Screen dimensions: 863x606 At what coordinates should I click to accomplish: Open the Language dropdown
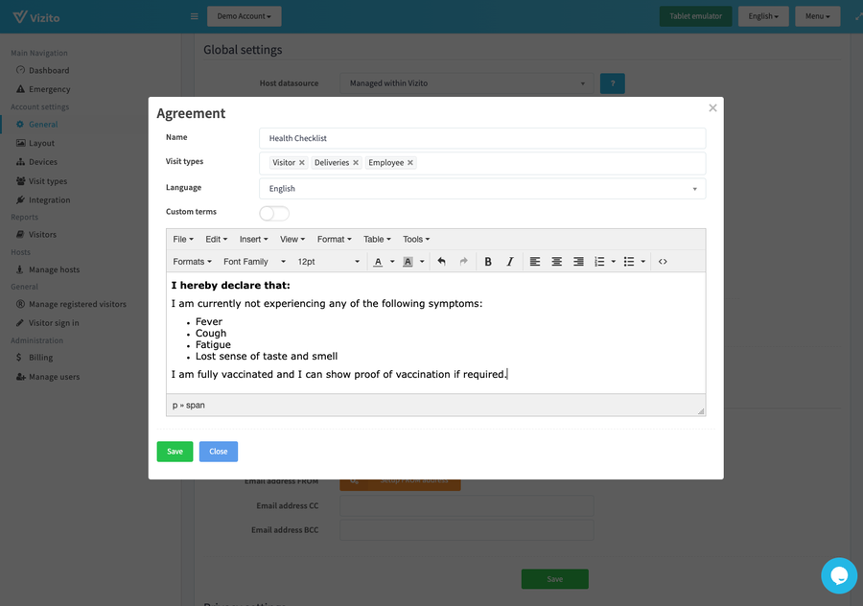click(x=481, y=189)
